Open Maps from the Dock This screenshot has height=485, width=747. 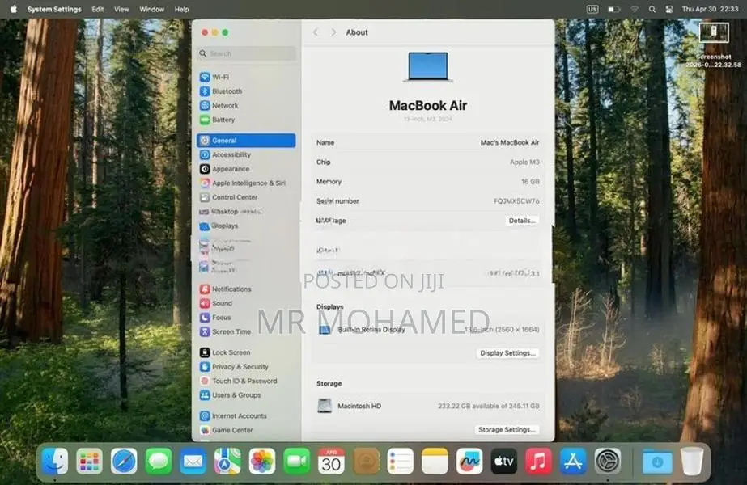click(227, 462)
